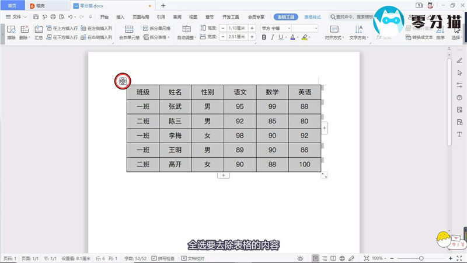Open the font name dropdown
This screenshot has height=263, width=467.
[x=274, y=28]
